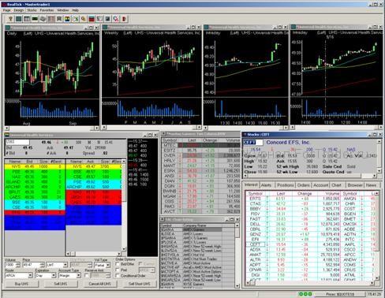Click the striped list grid toolbar icon
Screen dimensions: 385x298
pos(51,19)
